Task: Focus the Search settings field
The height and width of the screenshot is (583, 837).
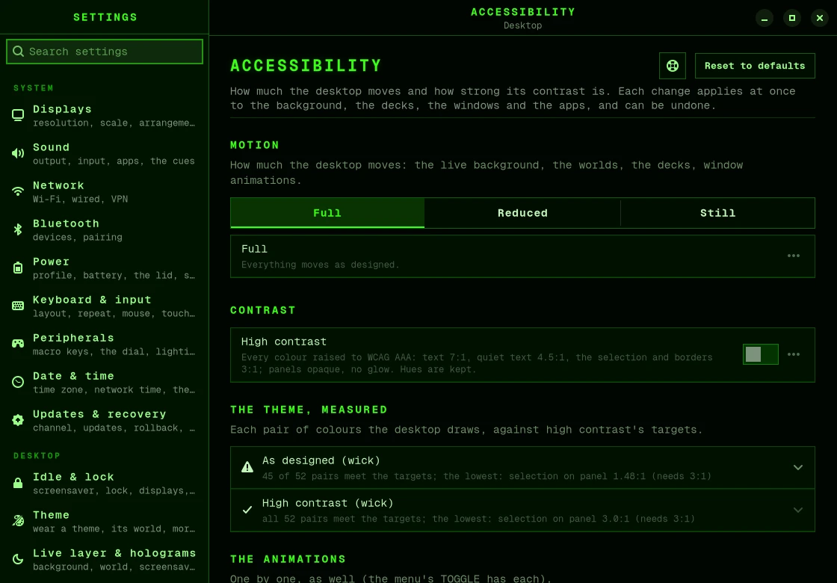Action: (x=105, y=52)
